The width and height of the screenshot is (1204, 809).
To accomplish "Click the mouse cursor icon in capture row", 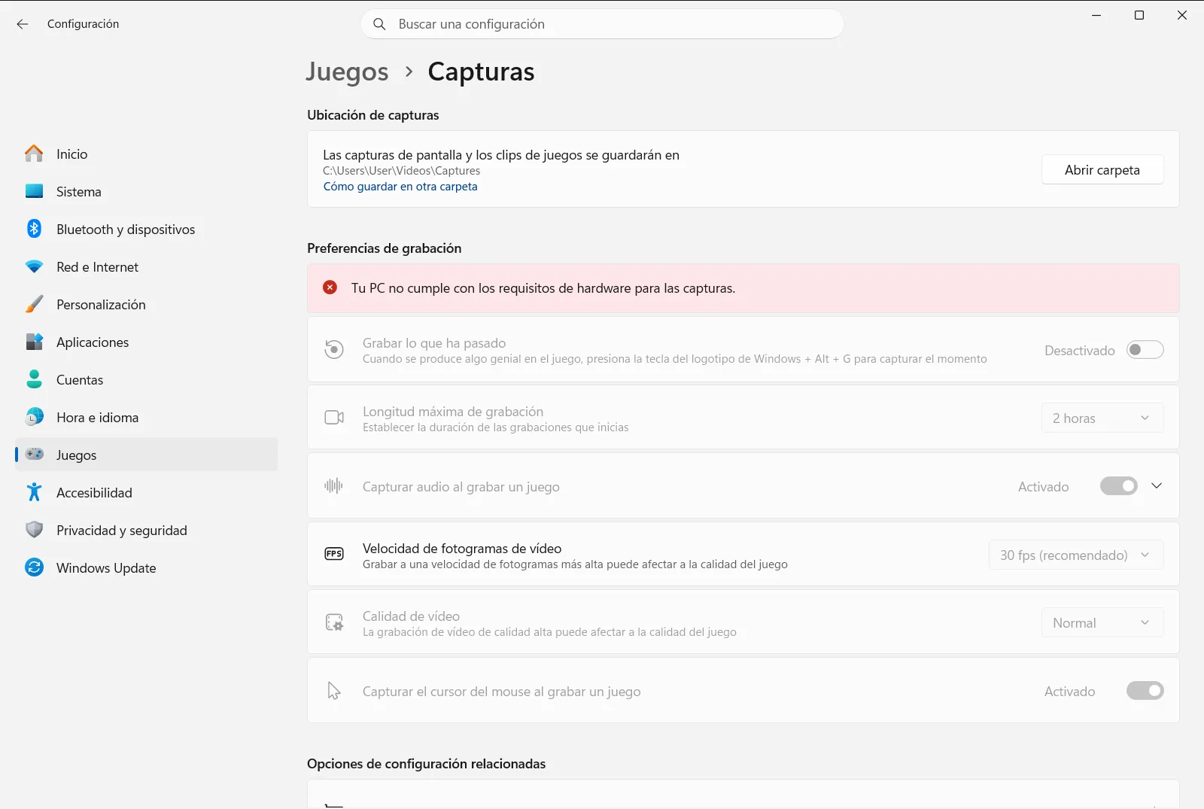I will point(334,691).
